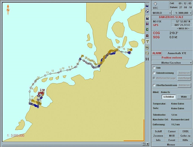This screenshot has height=147, width=193.
Task: Zoom out with the minus magnifier
Action: pyautogui.click(x=147, y=53)
